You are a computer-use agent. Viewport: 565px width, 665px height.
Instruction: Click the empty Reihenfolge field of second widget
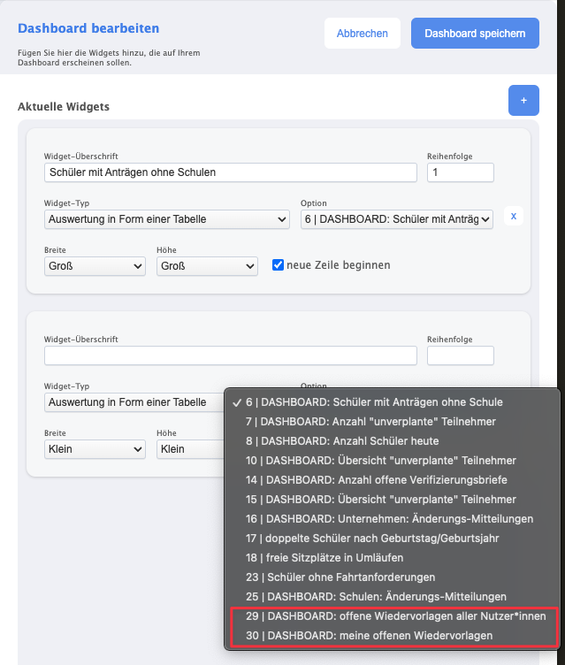(460, 355)
